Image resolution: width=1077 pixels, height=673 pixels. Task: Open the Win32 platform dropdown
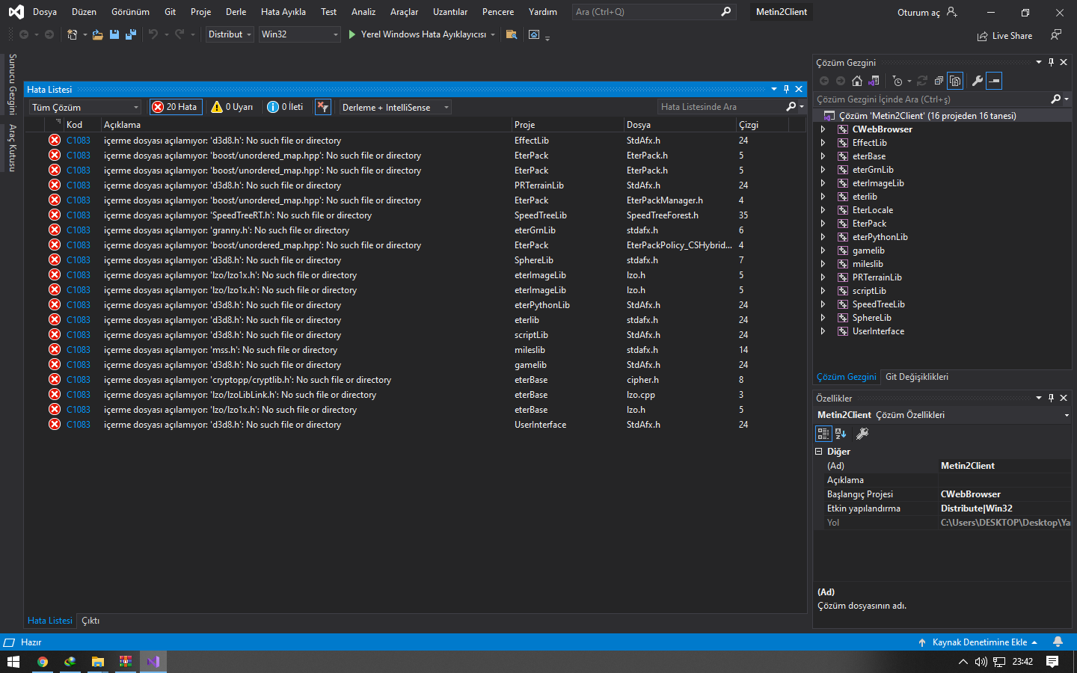tap(299, 34)
